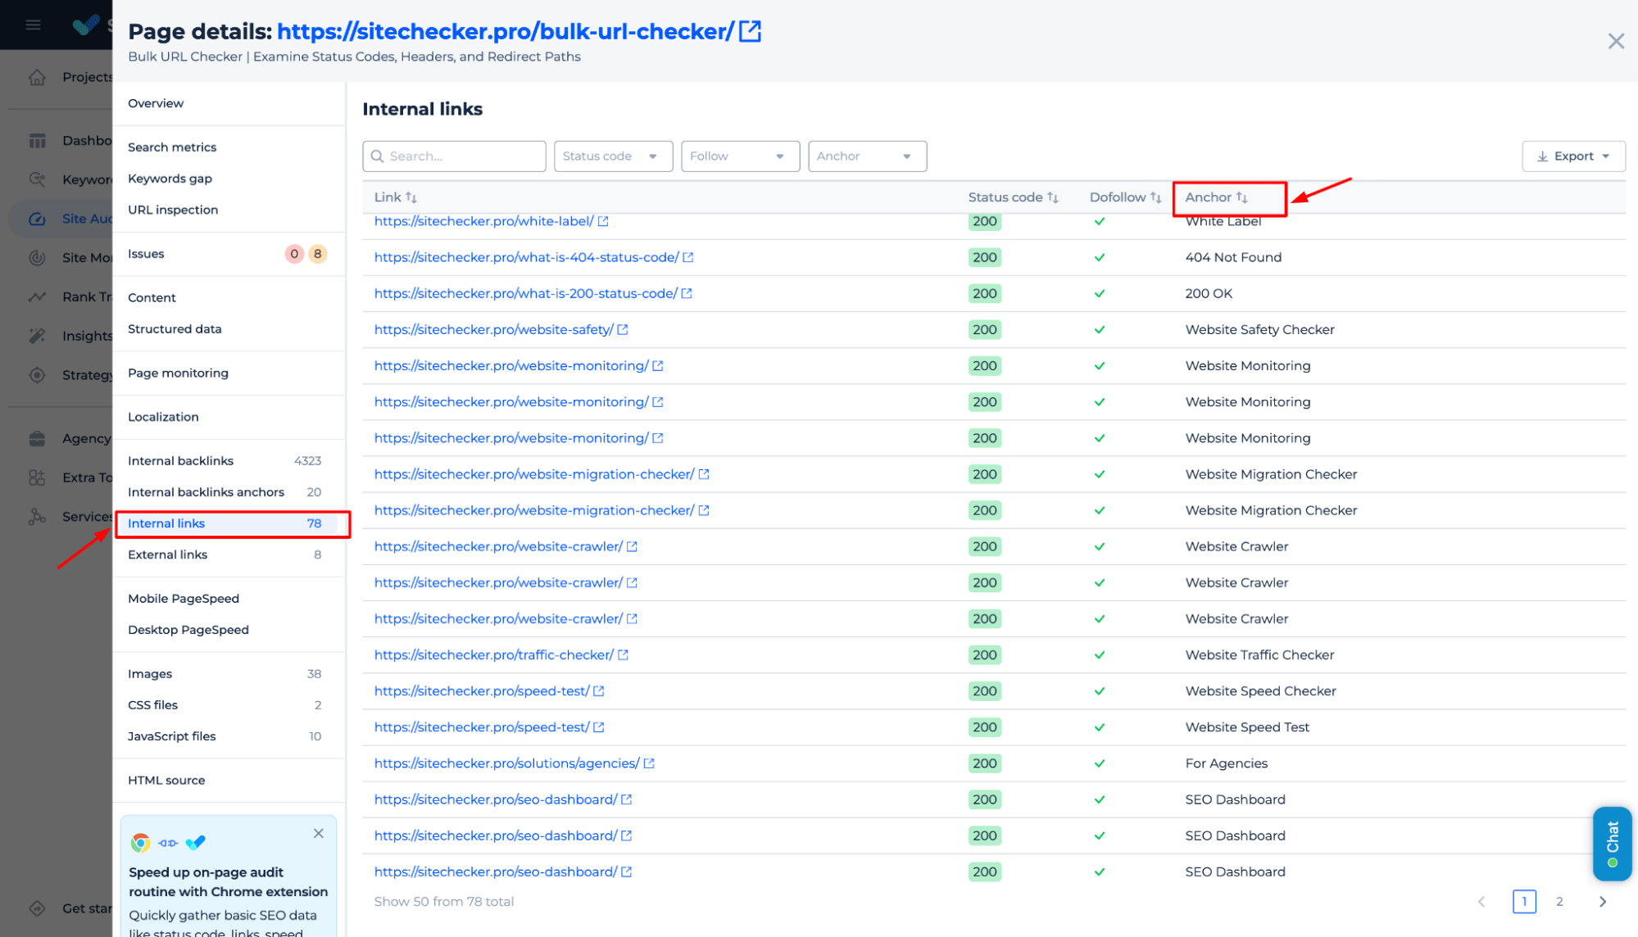Go to next page arrow
Screen dimensions: 1638x937
click(1603, 902)
